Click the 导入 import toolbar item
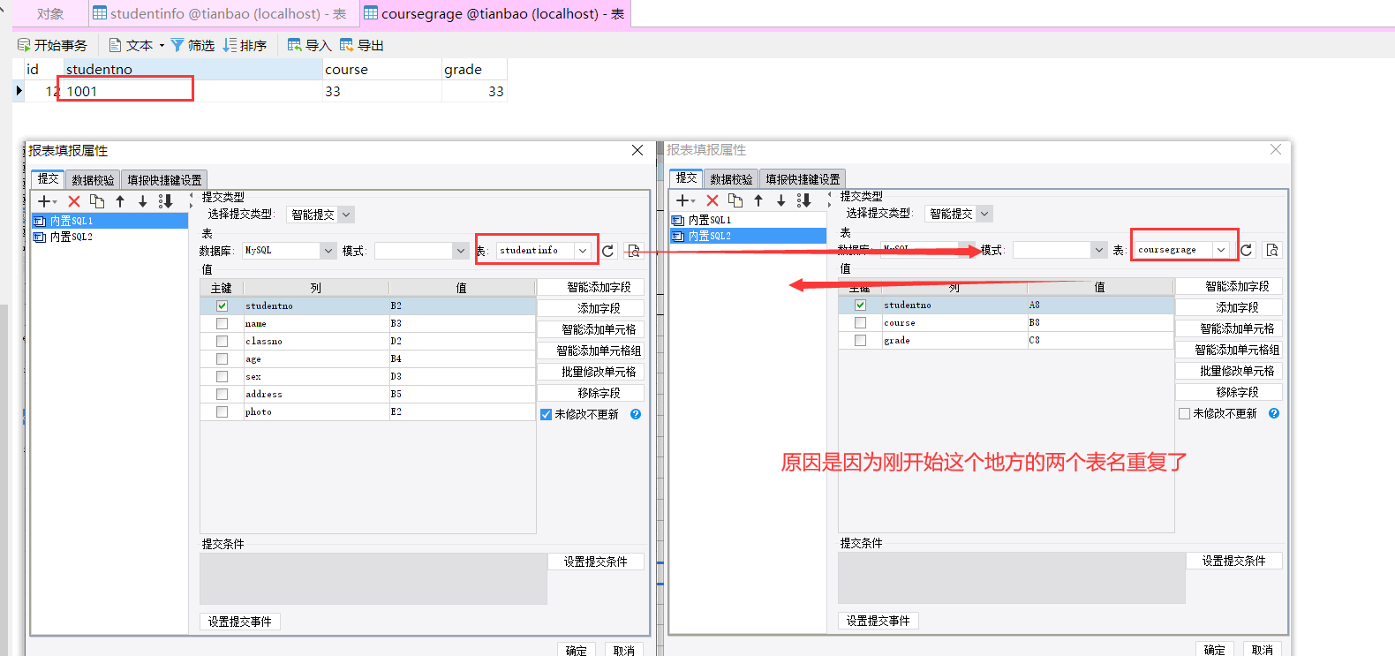Viewport: 1395px width, 656px height. coord(309,45)
